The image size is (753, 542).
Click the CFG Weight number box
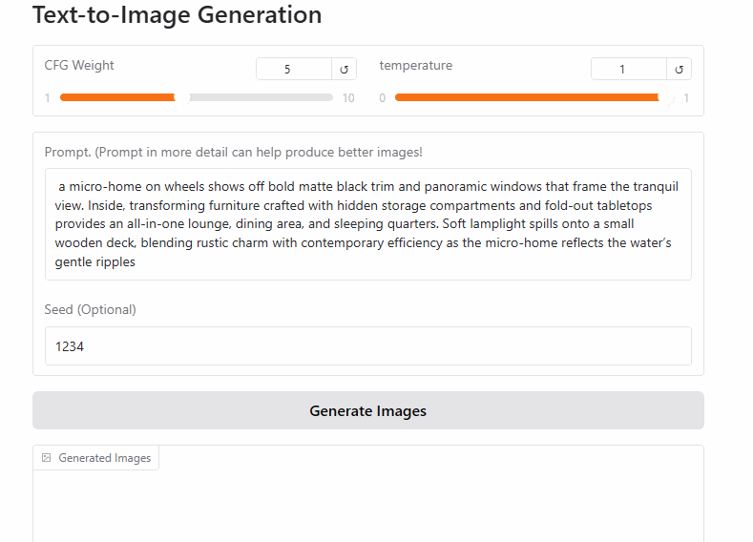click(294, 69)
